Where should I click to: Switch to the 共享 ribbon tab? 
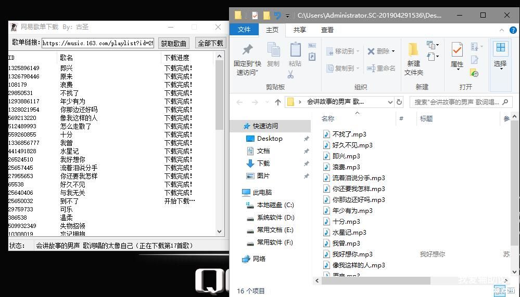pyautogui.click(x=299, y=30)
